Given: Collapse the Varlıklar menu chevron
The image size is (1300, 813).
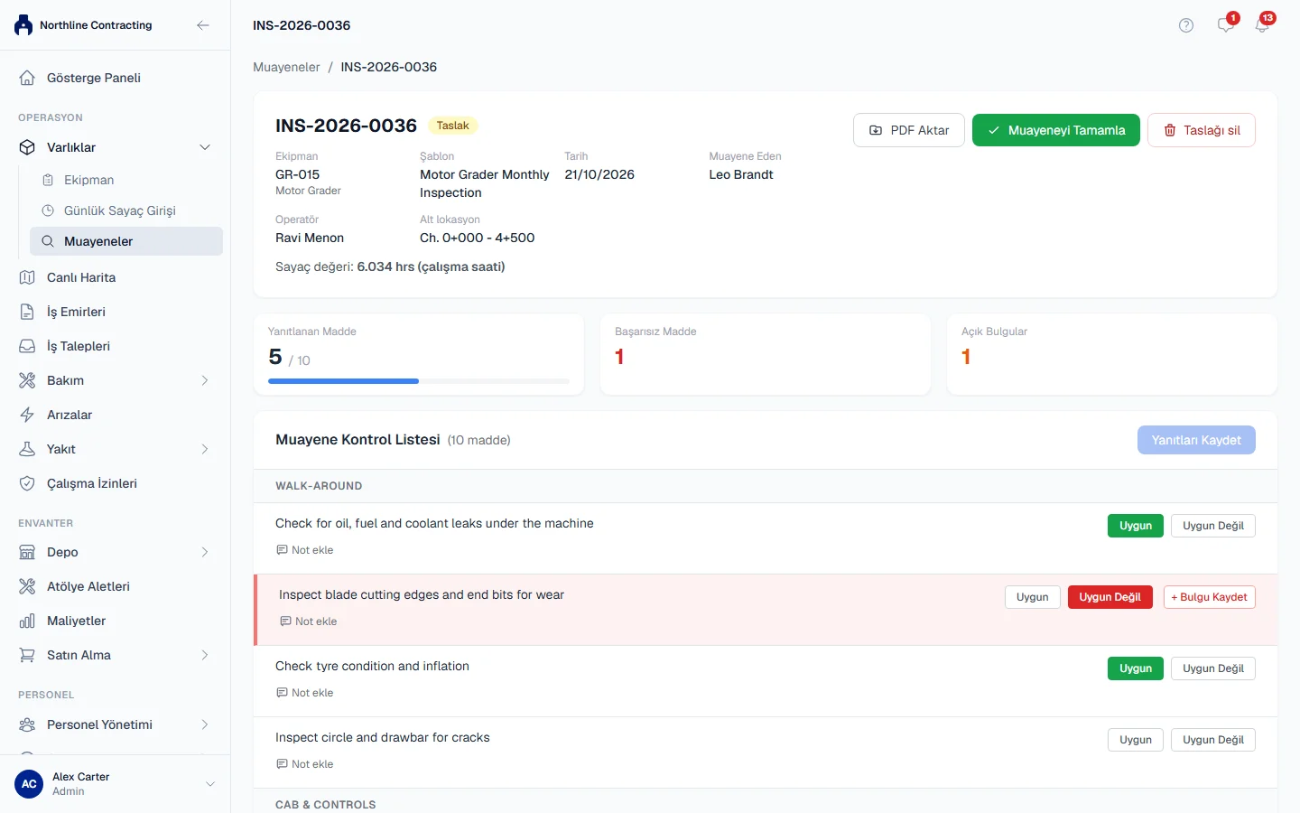Looking at the screenshot, I should point(205,147).
